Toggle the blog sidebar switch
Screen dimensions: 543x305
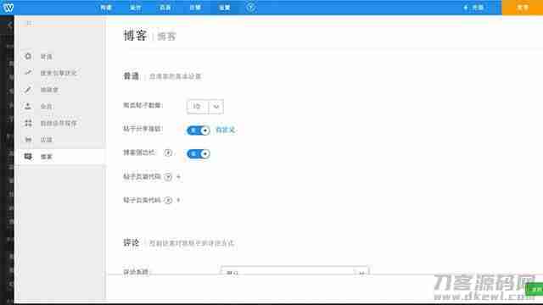click(198, 154)
